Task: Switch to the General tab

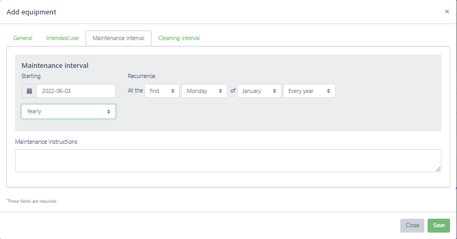Action: click(x=22, y=38)
